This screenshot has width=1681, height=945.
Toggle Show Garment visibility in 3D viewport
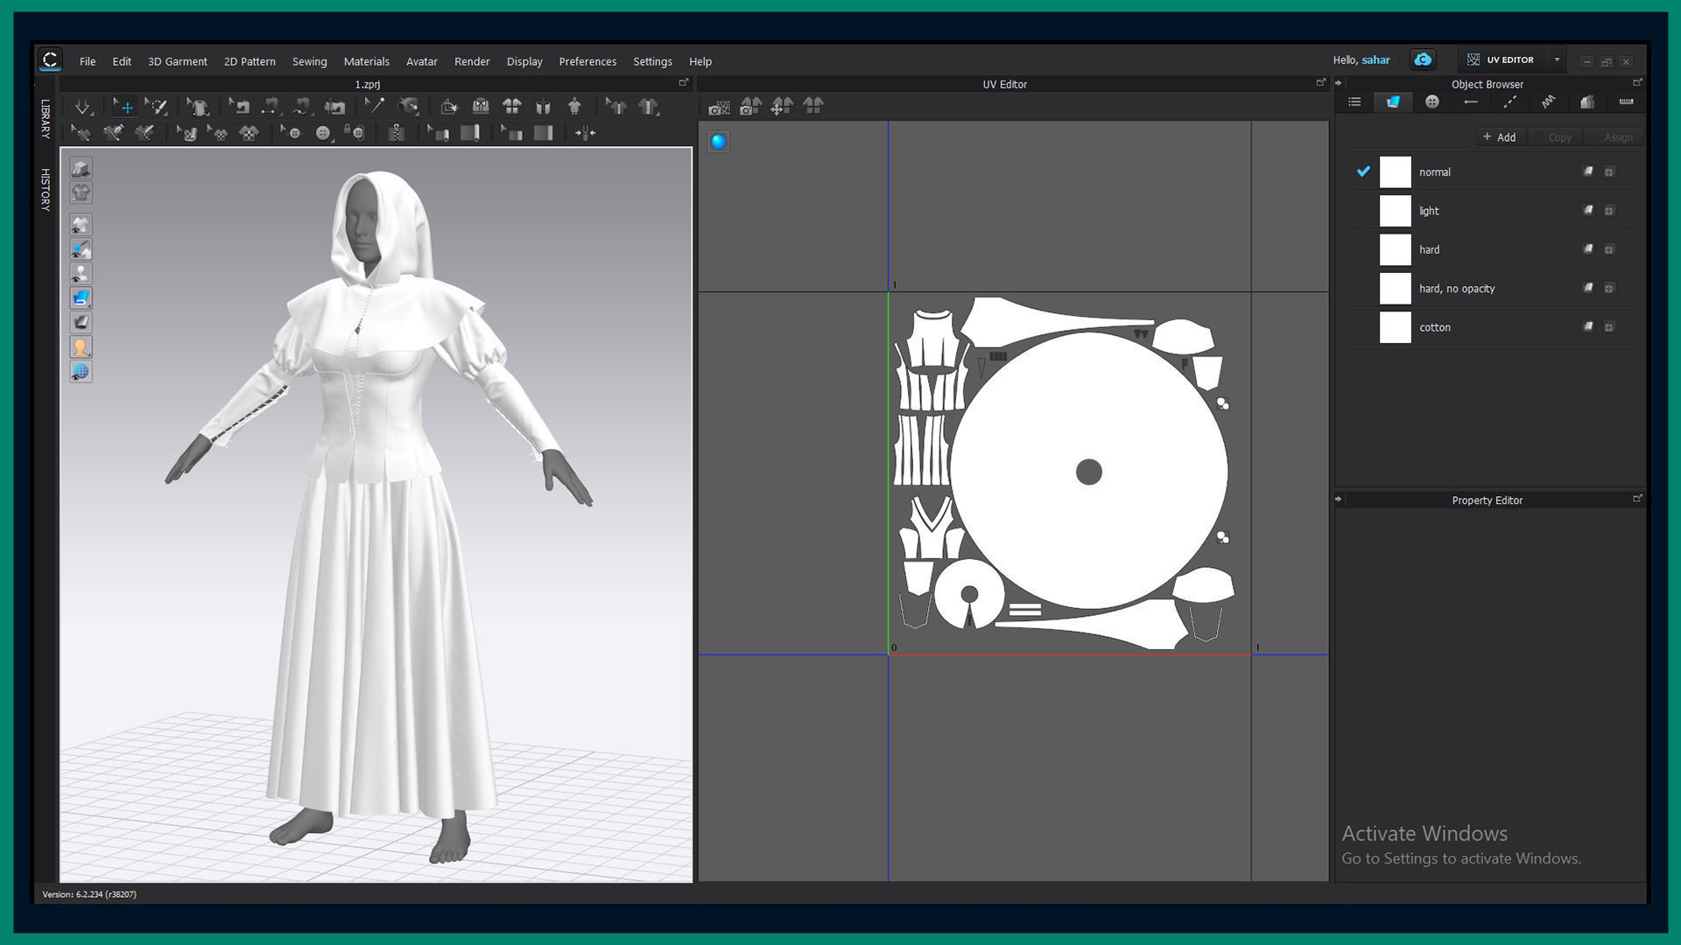pos(81,225)
